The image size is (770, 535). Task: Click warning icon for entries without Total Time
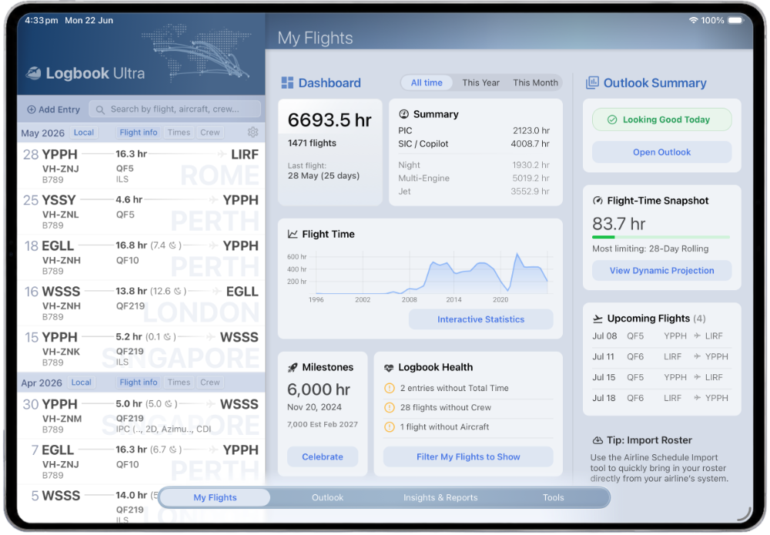[x=390, y=388]
